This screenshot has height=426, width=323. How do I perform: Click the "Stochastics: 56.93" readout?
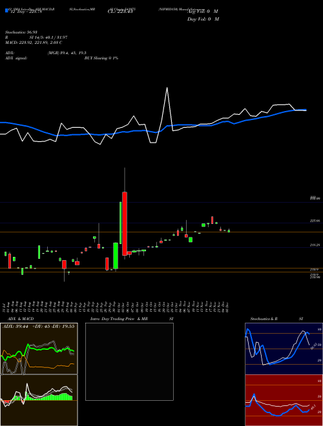point(21,32)
